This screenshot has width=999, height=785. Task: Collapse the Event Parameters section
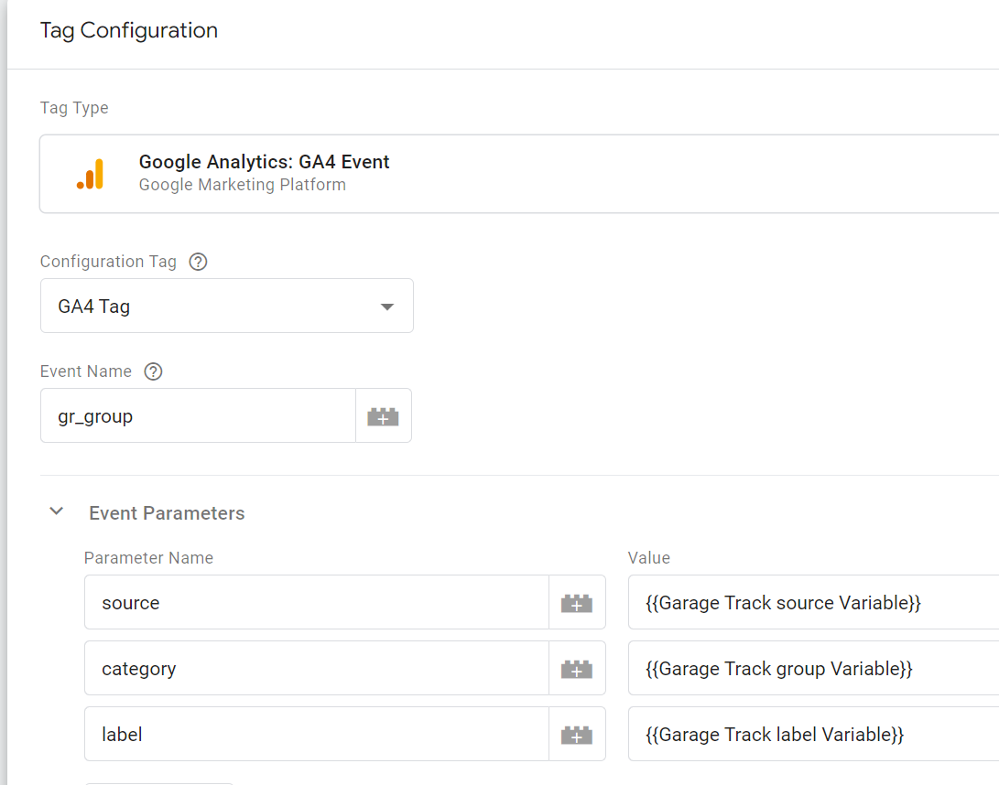(x=57, y=512)
